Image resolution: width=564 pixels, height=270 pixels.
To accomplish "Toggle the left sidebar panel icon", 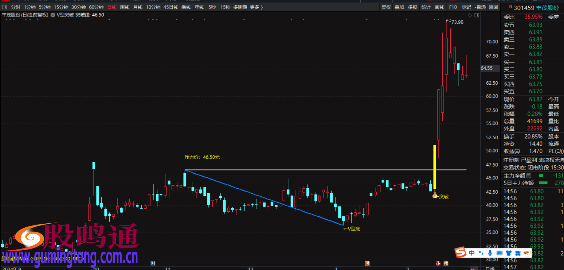I will (x=4, y=7).
